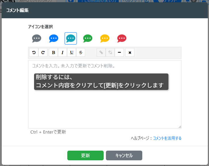Click the unlink broken chain icon
The height and width of the screenshot is (166, 209).
(x=110, y=52)
